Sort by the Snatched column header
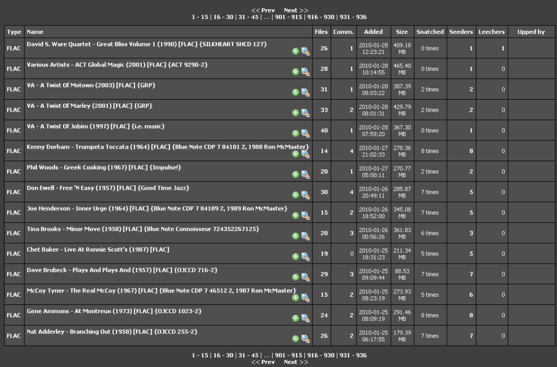 (430, 32)
